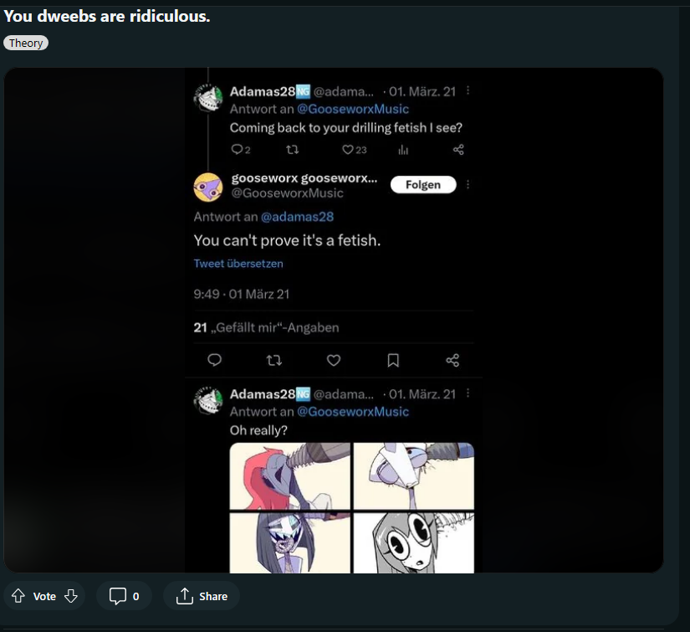Click the Tweet übersetzen link

(238, 264)
